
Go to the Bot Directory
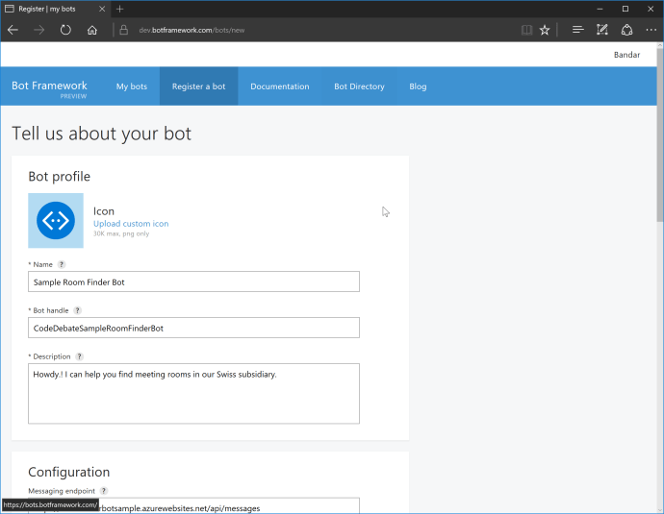359,86
